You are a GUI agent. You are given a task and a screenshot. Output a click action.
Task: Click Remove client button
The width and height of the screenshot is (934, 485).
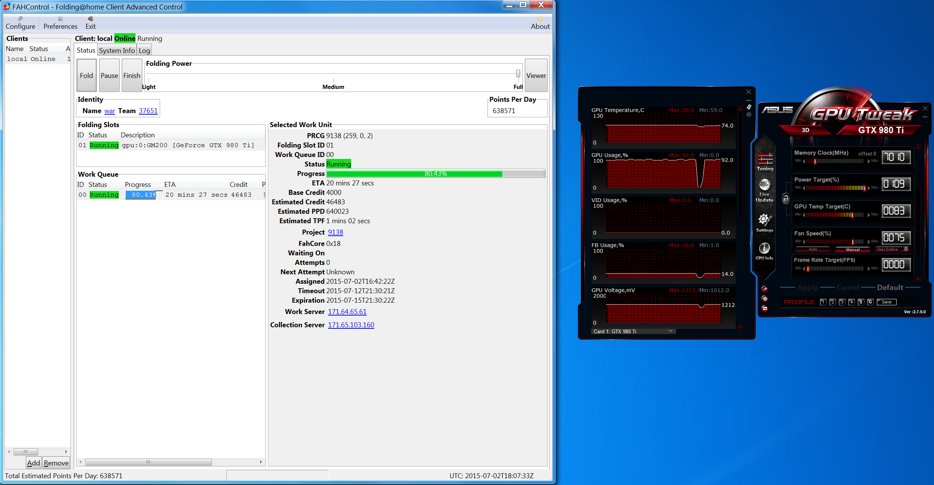coord(56,463)
